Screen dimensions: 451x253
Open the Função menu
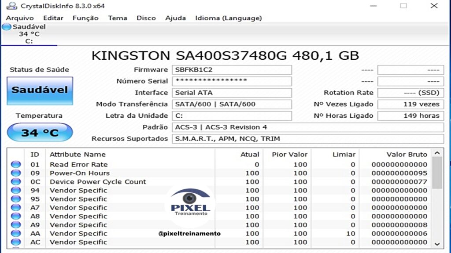pos(85,18)
